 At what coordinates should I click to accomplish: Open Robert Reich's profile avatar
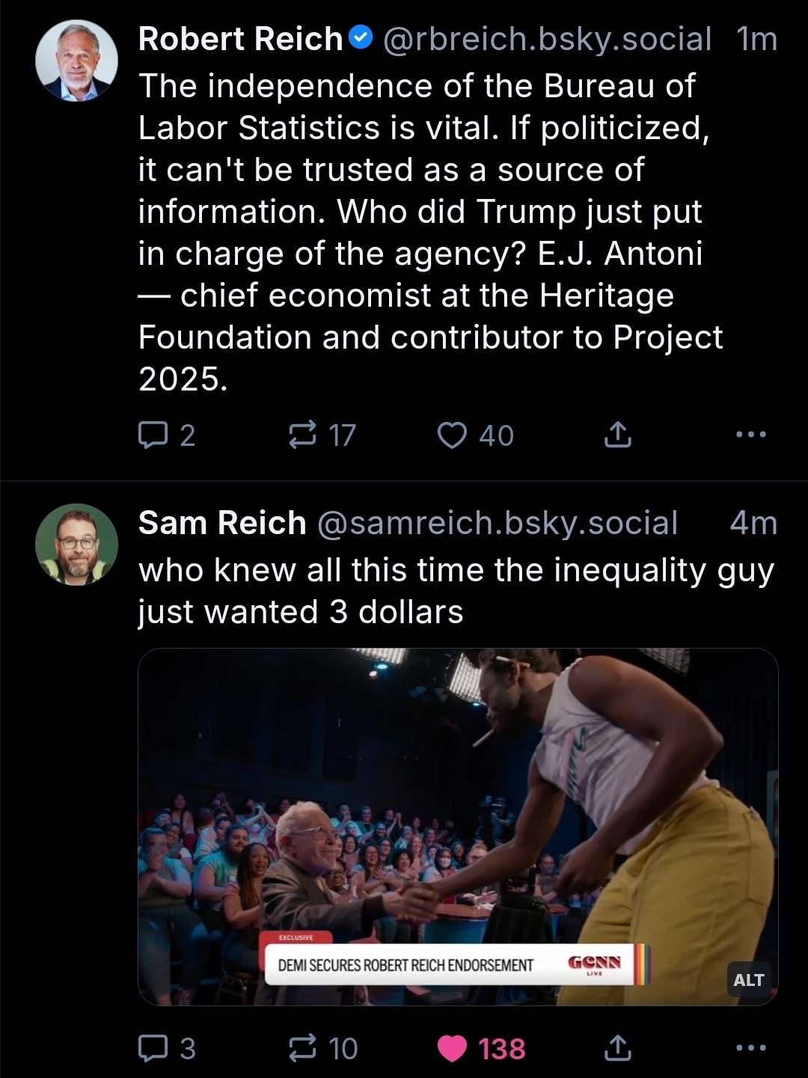click(x=76, y=61)
